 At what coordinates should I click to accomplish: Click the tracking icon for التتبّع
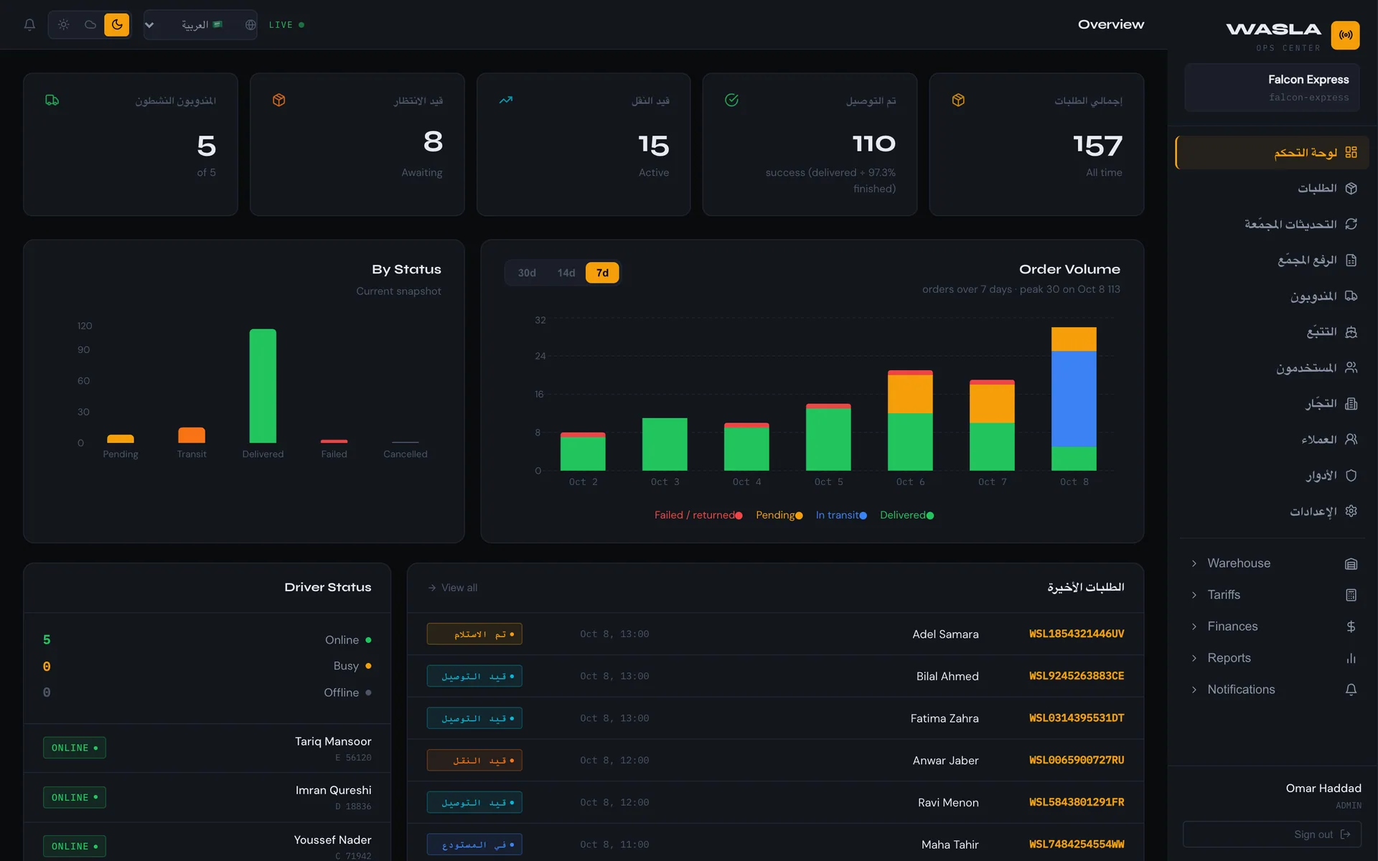(1351, 331)
